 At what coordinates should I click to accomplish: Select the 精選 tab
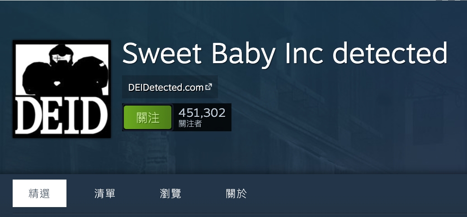(x=39, y=193)
